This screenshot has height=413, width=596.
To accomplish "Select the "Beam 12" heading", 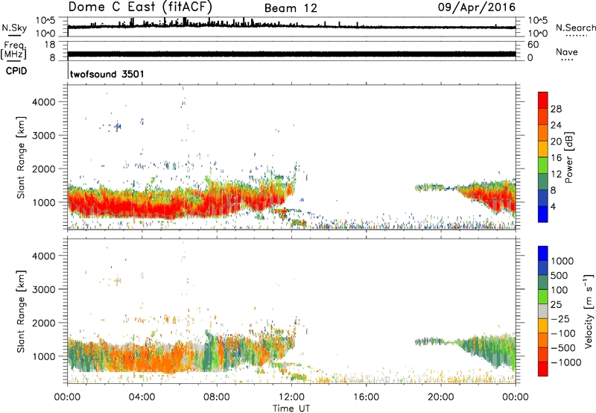I will coord(291,8).
